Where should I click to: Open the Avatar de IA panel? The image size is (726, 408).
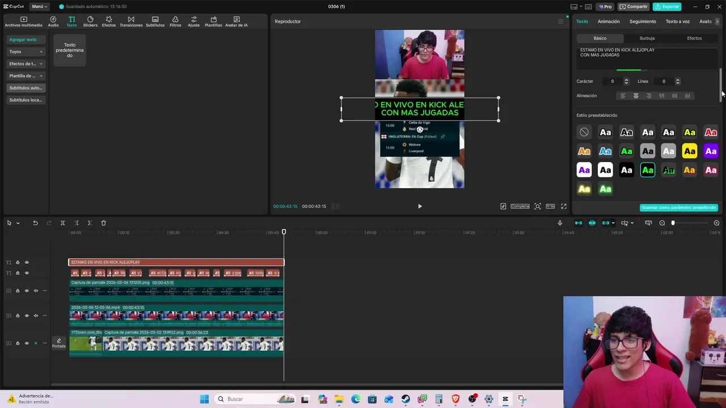[237, 22]
